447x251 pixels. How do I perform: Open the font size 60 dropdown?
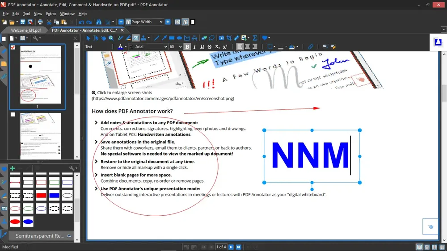(x=176, y=47)
